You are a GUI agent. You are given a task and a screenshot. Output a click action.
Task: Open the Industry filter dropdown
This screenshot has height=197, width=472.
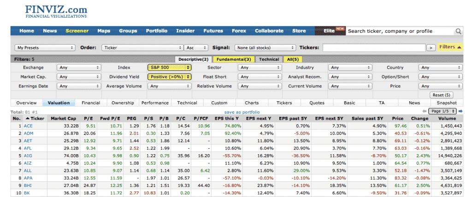(x=350, y=67)
